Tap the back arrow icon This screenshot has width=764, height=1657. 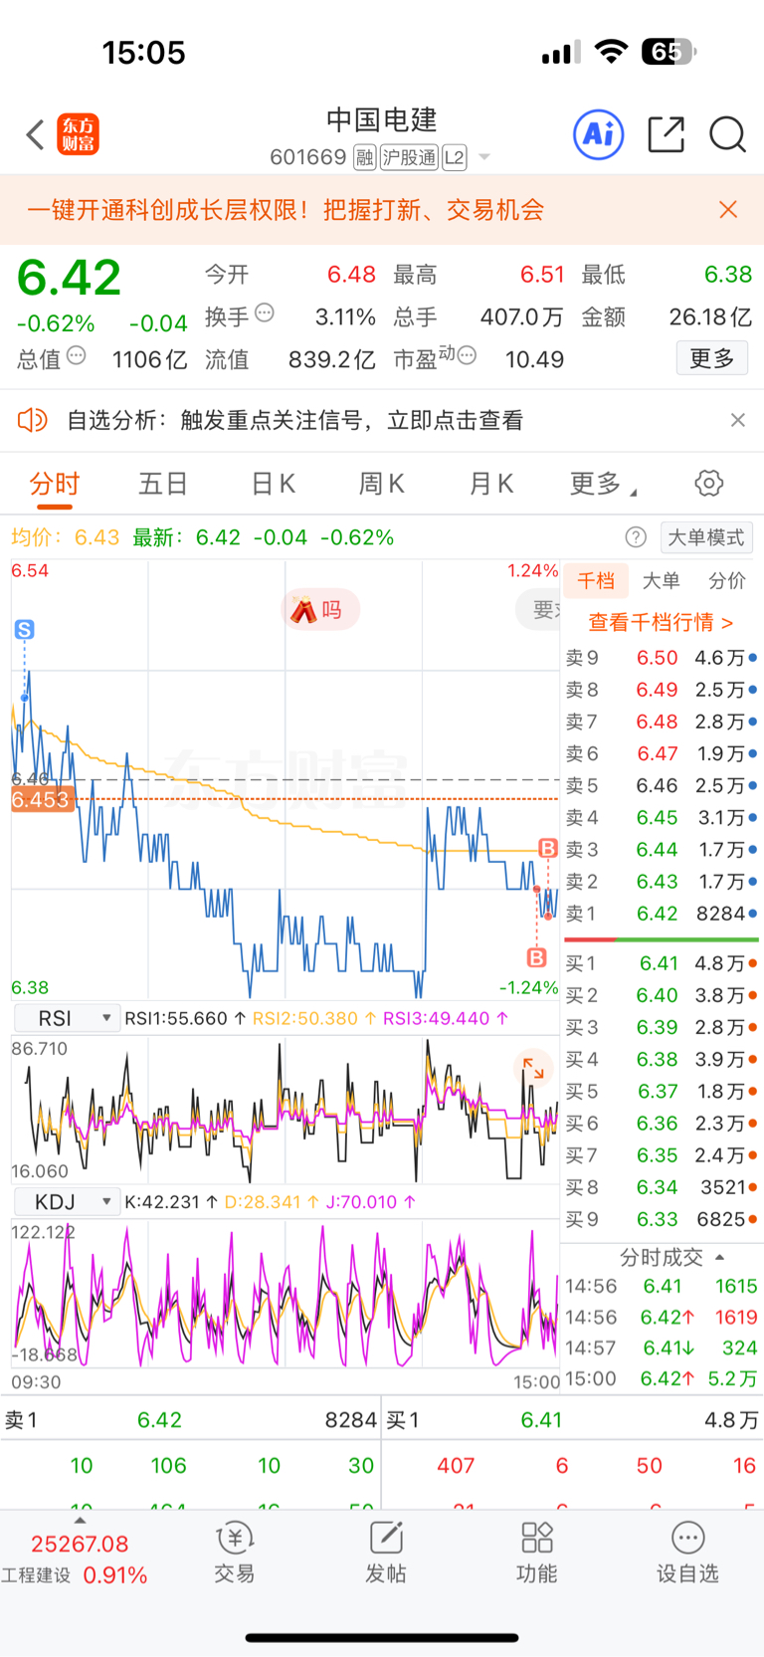(36, 134)
